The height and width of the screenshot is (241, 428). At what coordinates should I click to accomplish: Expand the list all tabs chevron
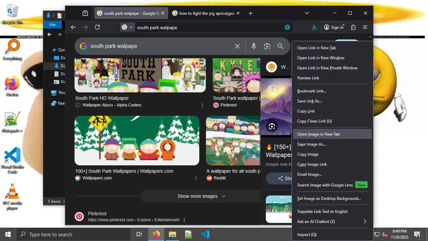point(307,13)
